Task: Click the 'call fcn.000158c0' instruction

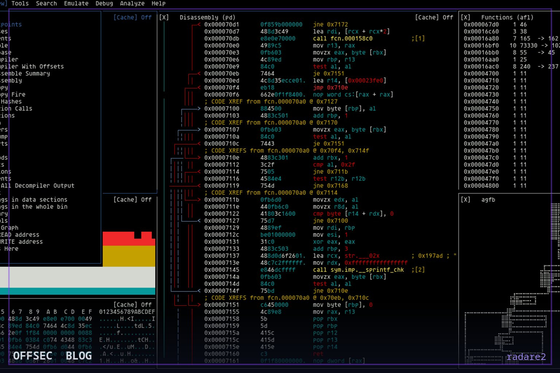Action: tap(343, 39)
